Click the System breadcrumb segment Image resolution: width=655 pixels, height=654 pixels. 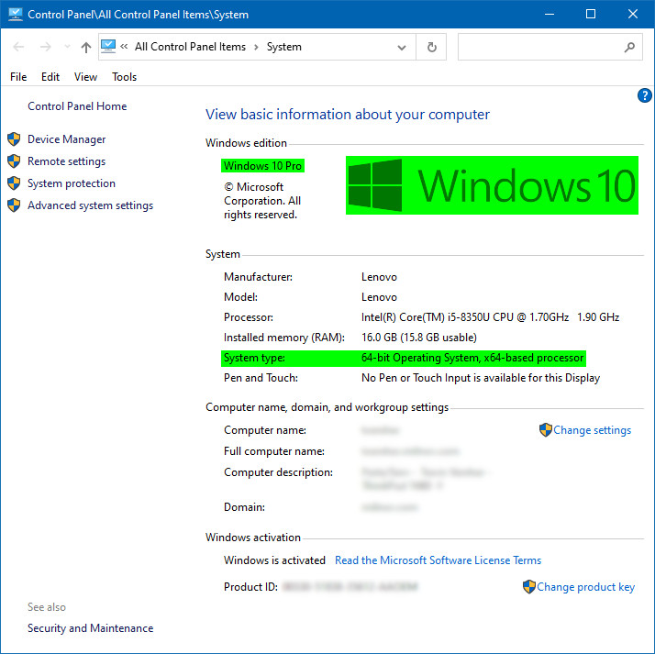point(284,47)
